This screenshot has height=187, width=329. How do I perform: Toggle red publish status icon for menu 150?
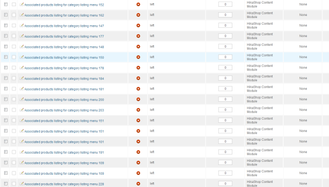click(138, 57)
